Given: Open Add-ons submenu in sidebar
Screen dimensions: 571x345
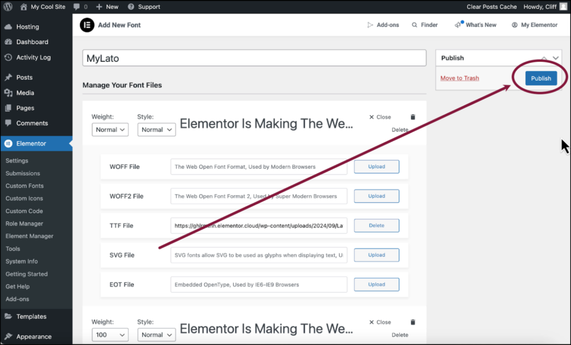Looking at the screenshot, I should pos(17,299).
